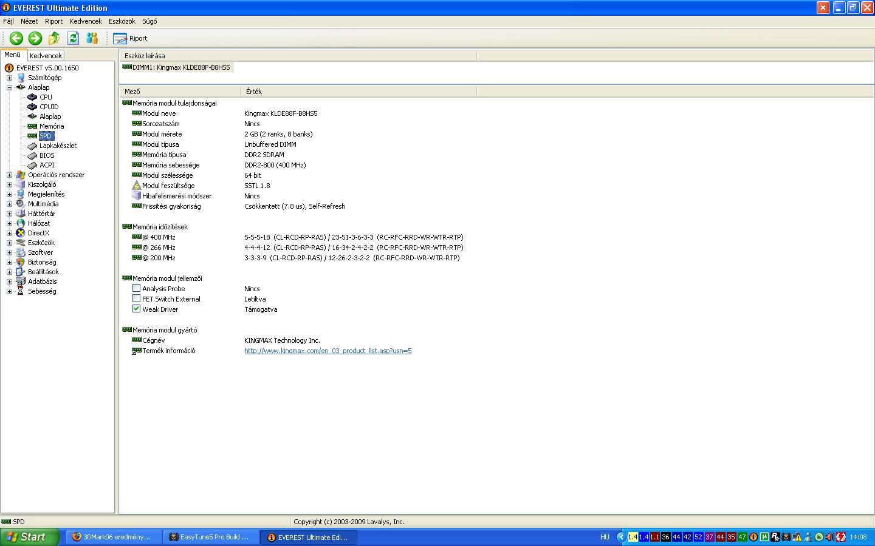Screen dimensions: 875x546
Task: Click the DirectX node's X icon
Action: coord(21,233)
